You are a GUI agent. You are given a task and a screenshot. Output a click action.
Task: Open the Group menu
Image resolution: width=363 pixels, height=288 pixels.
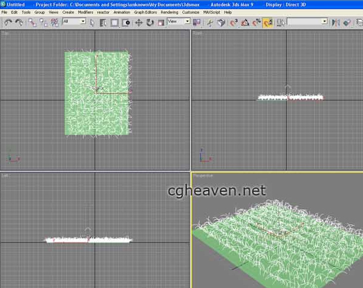(39, 12)
